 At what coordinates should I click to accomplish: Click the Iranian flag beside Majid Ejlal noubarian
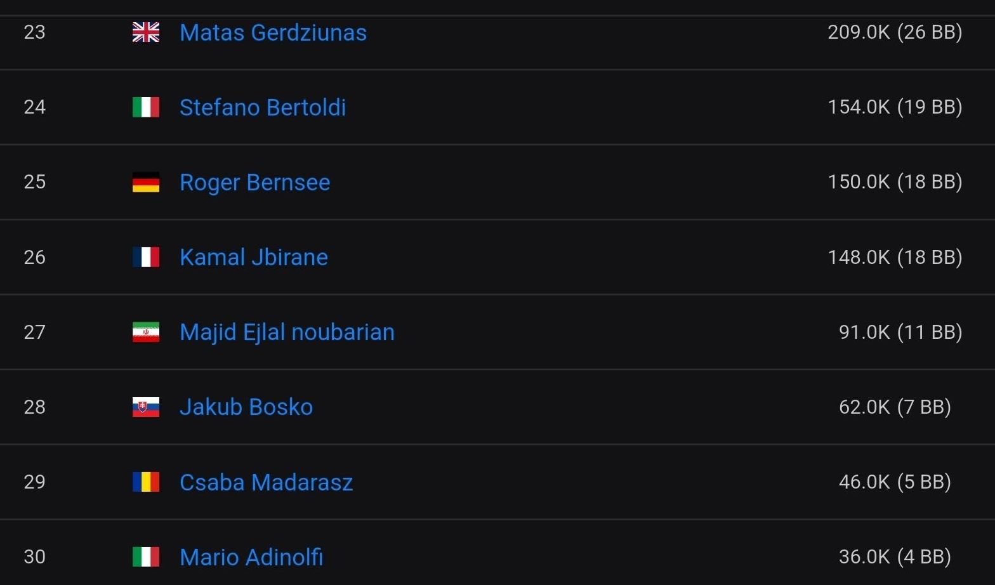(x=145, y=332)
